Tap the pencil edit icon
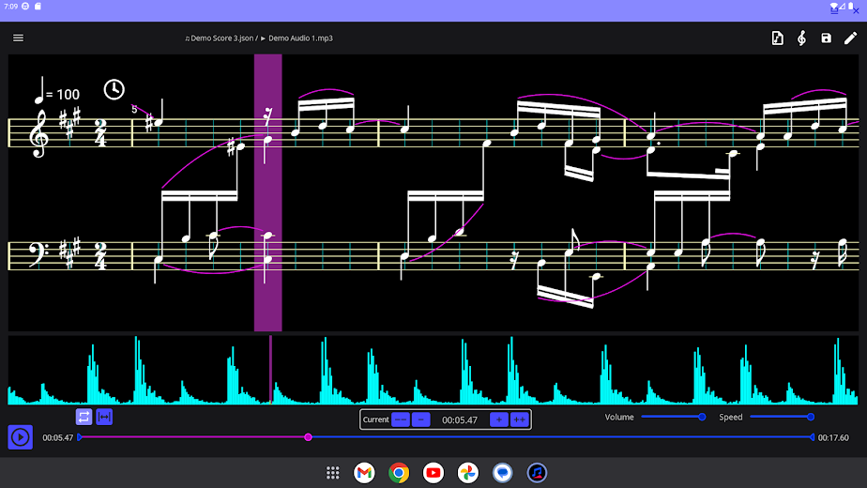This screenshot has width=867, height=488. tap(850, 38)
